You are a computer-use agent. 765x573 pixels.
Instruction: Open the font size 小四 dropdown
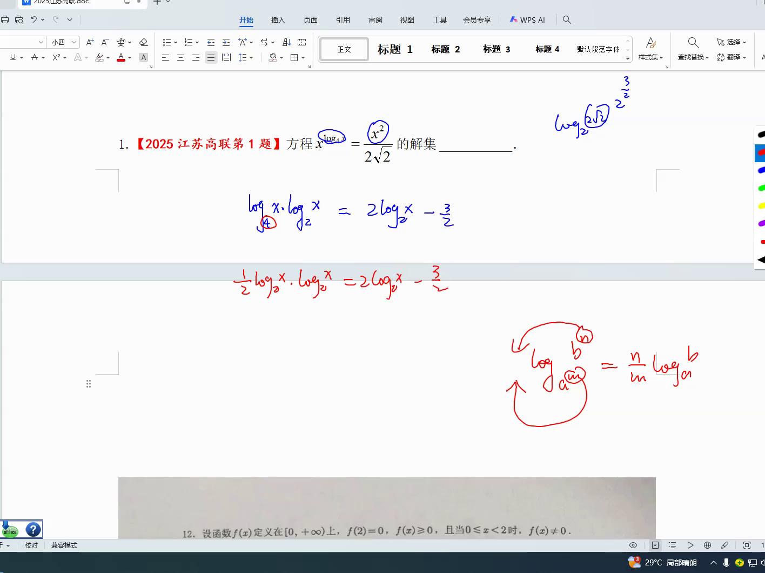(74, 42)
